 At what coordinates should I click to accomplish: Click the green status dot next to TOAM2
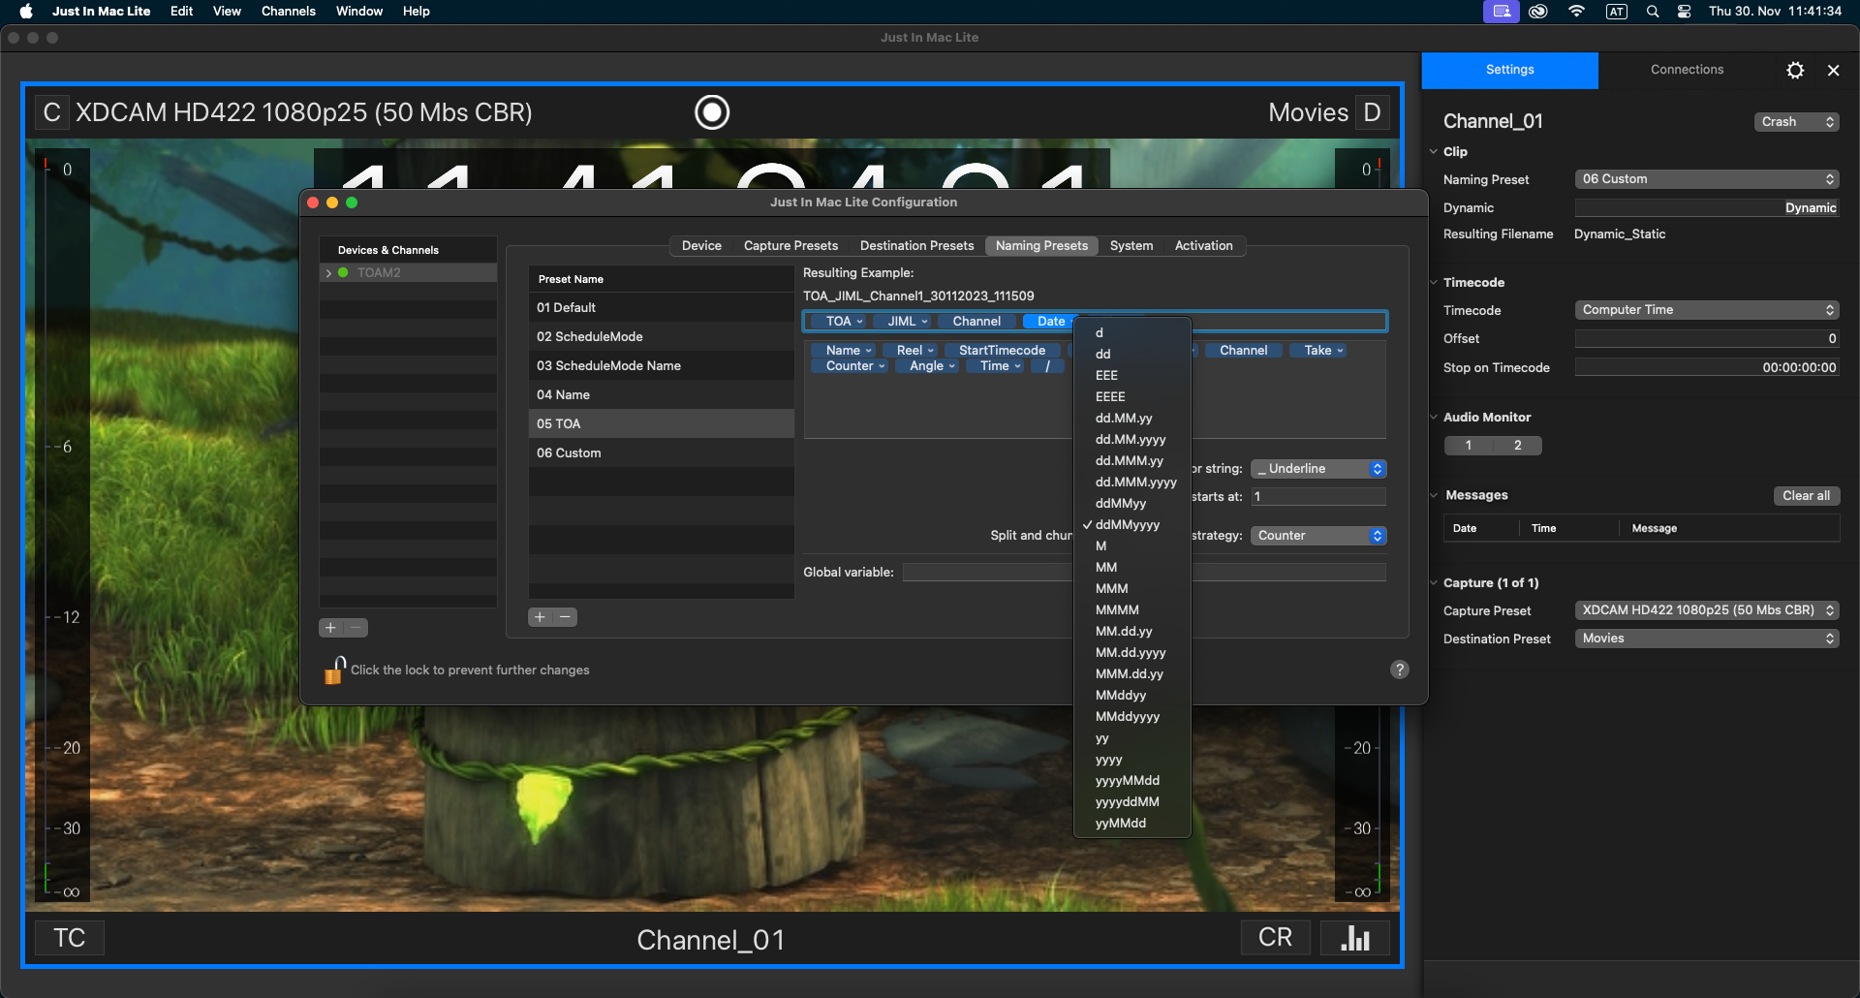[x=343, y=273]
